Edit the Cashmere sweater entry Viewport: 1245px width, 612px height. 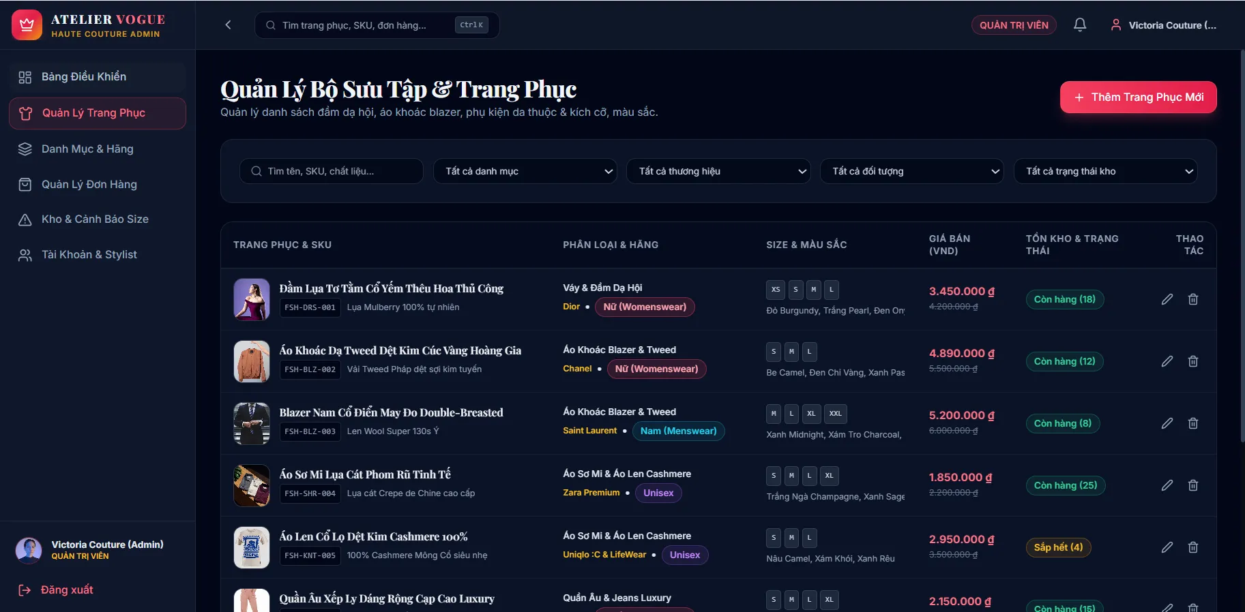1167,547
